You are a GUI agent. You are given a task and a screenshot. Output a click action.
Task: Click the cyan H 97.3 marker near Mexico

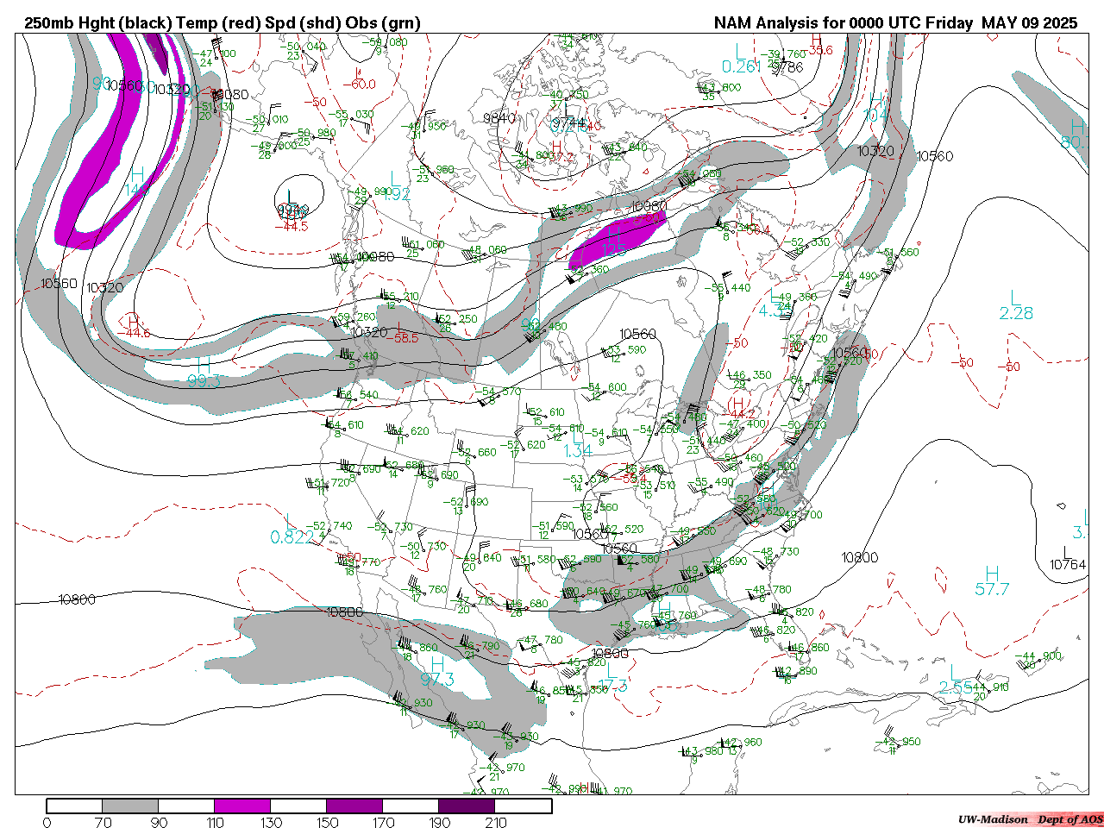[437, 672]
